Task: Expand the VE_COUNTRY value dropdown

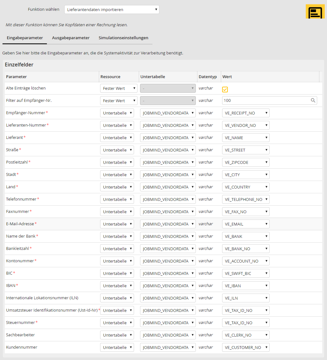Action: pyautogui.click(x=246, y=187)
